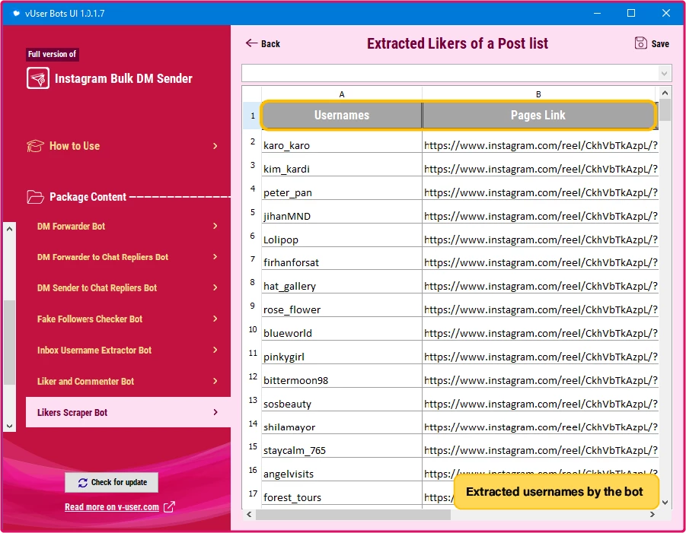Image resolution: width=686 pixels, height=533 pixels.
Task: Click the Instagram link in karo_karo row
Action: click(541, 145)
